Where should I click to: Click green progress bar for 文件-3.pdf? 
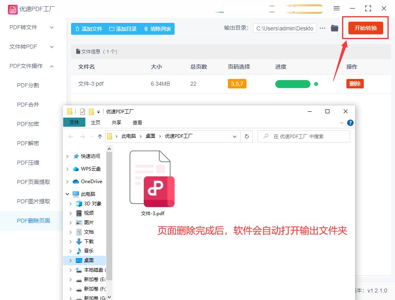(x=293, y=84)
